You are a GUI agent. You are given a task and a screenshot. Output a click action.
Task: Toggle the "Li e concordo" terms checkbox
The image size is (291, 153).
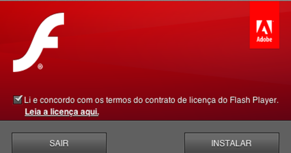(17, 100)
